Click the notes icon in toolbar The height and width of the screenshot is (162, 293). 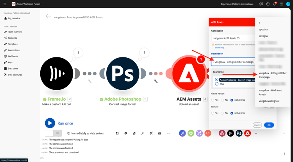pos(134,133)
